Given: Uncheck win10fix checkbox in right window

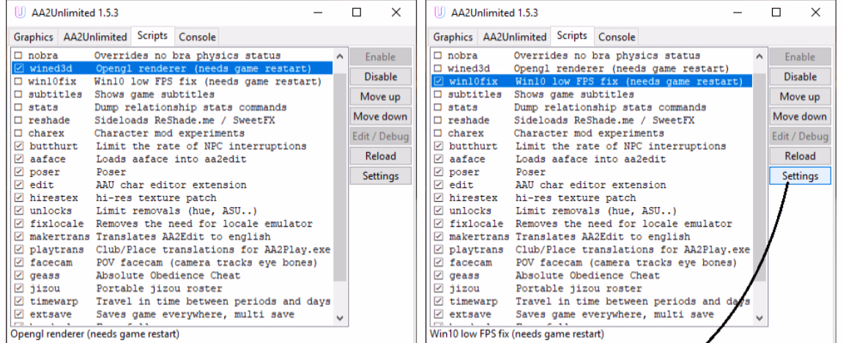Looking at the screenshot, I should coord(438,82).
